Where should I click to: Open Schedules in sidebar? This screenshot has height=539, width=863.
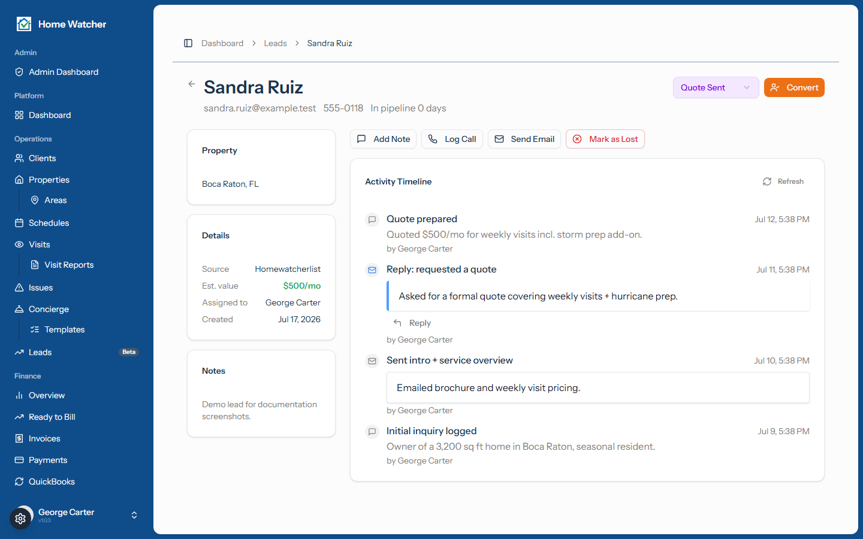[x=77, y=223]
